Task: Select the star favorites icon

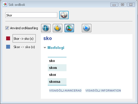Action: pos(58,28)
